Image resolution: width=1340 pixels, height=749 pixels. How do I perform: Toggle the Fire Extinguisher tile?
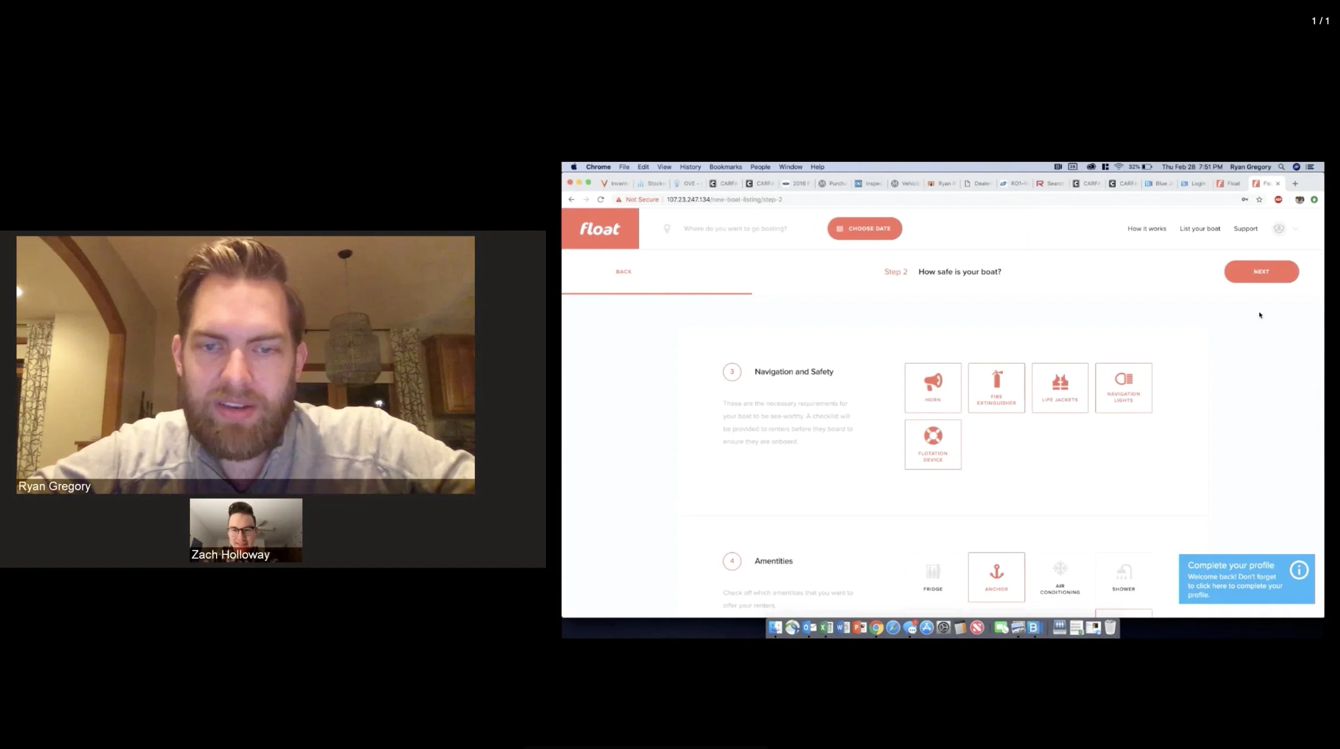(996, 387)
